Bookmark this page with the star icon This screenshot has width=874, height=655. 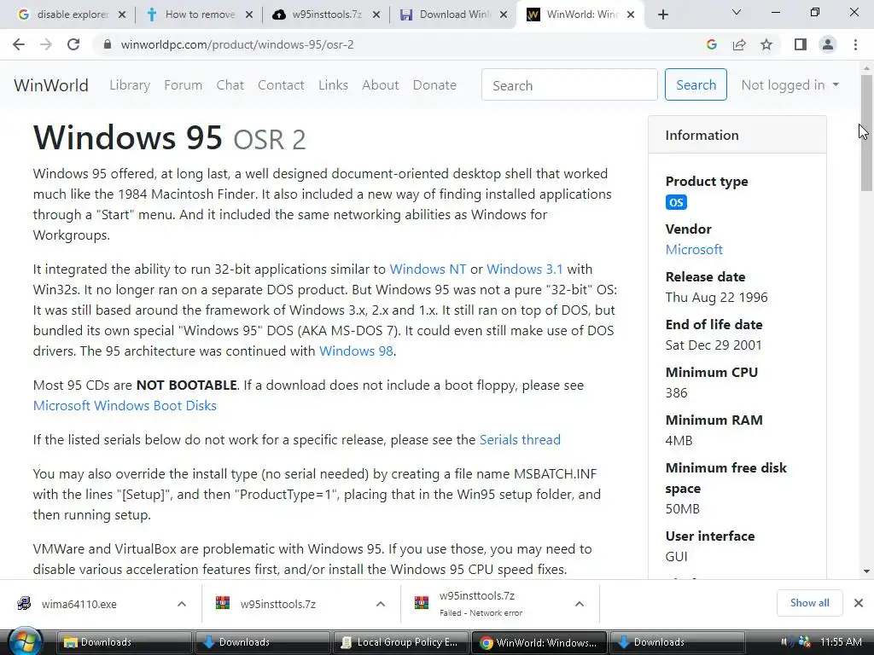tap(766, 44)
